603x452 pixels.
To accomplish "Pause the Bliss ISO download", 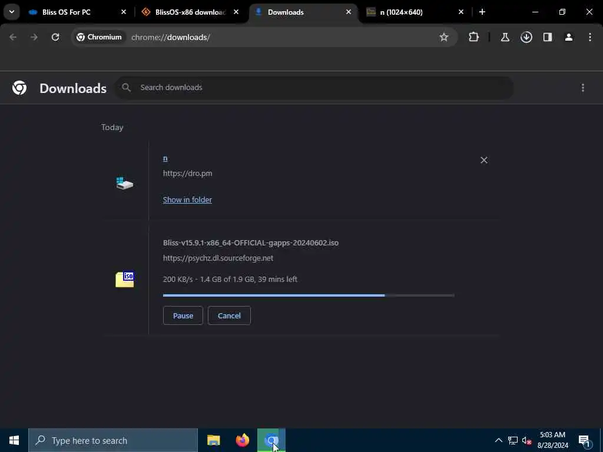I will [x=183, y=315].
